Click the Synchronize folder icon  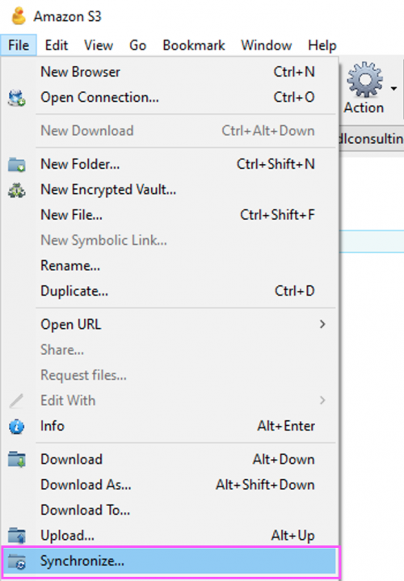click(x=17, y=562)
